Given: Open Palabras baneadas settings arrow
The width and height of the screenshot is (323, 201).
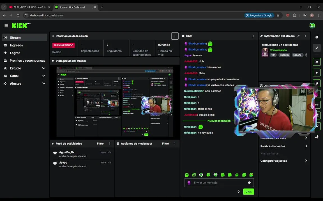Looking at the screenshot, I should (x=306, y=146).
